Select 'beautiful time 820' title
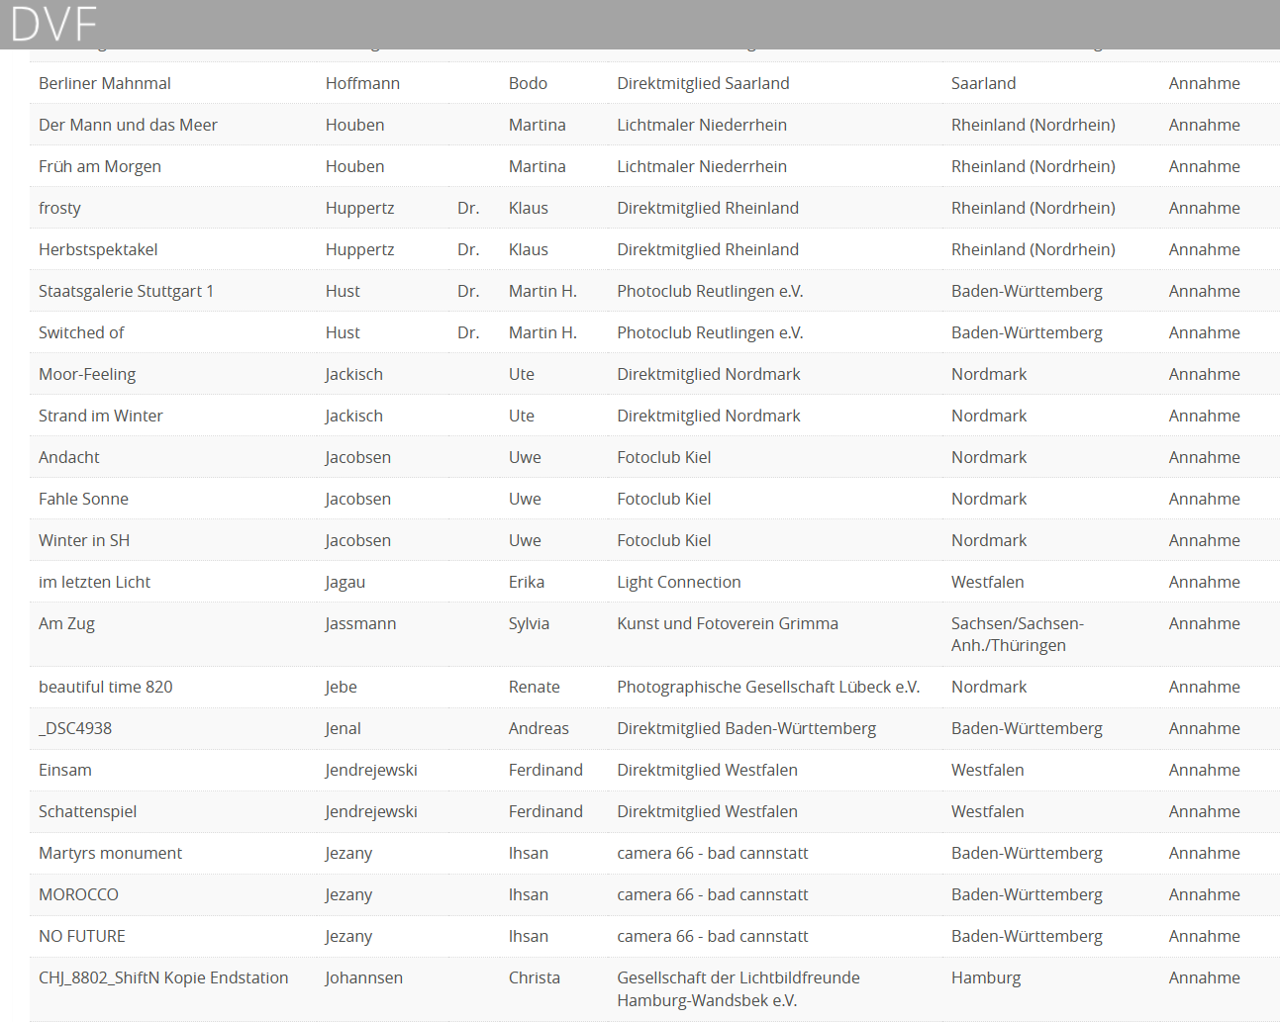 pos(106,687)
